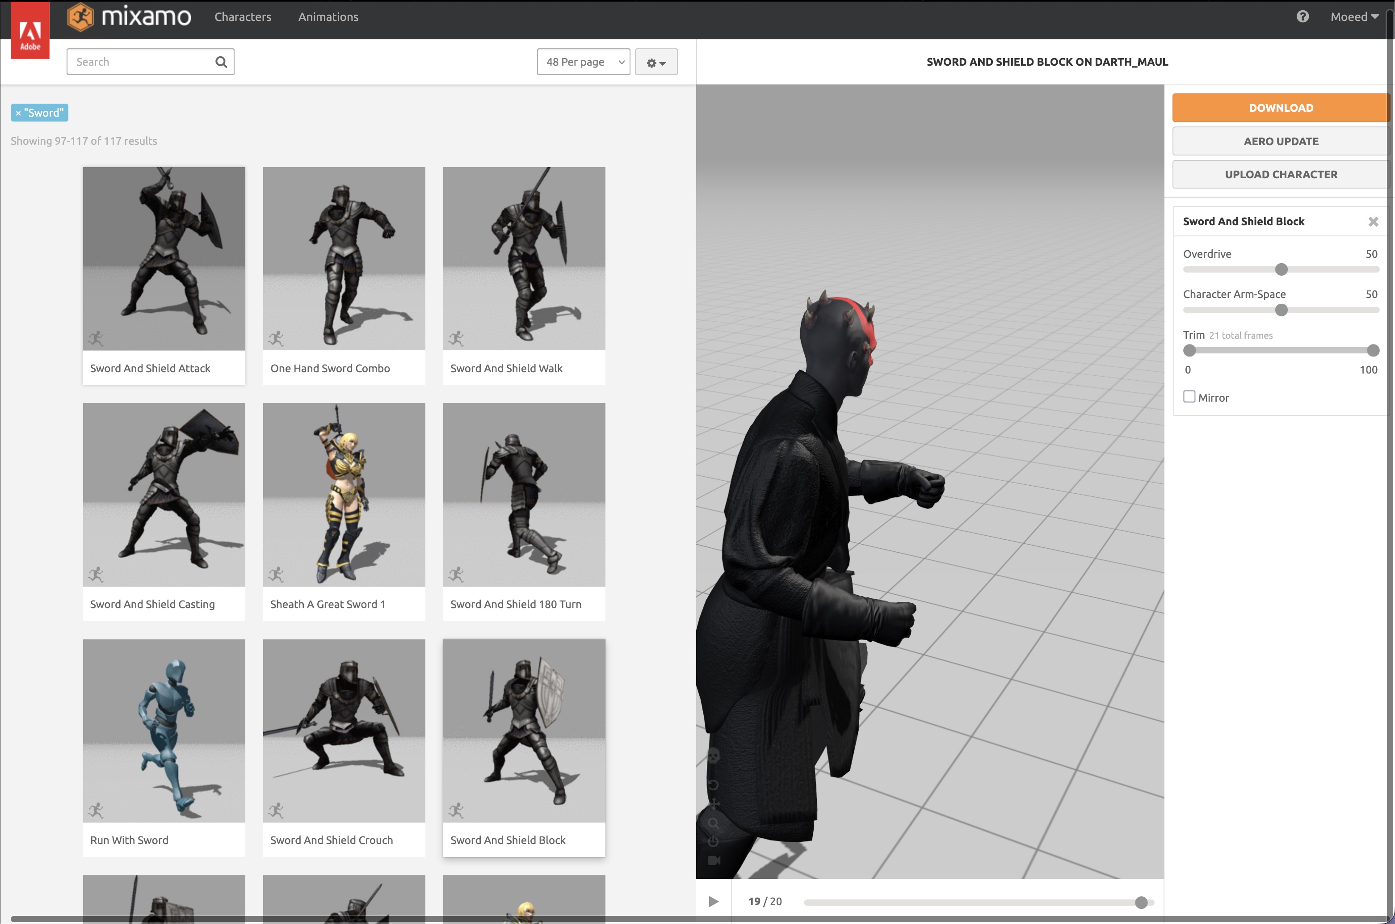The width and height of the screenshot is (1395, 924).
Task: Click the Mixamo logo
Action: tap(129, 17)
